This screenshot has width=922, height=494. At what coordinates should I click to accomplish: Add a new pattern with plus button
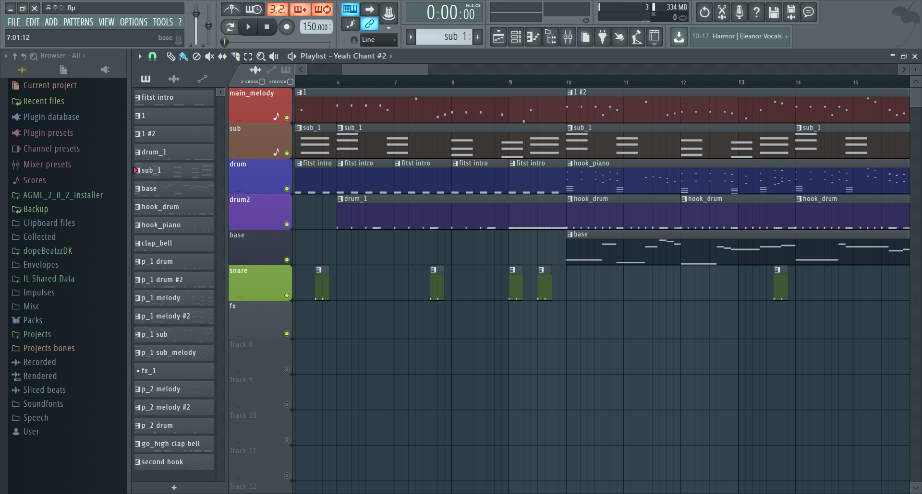point(478,37)
